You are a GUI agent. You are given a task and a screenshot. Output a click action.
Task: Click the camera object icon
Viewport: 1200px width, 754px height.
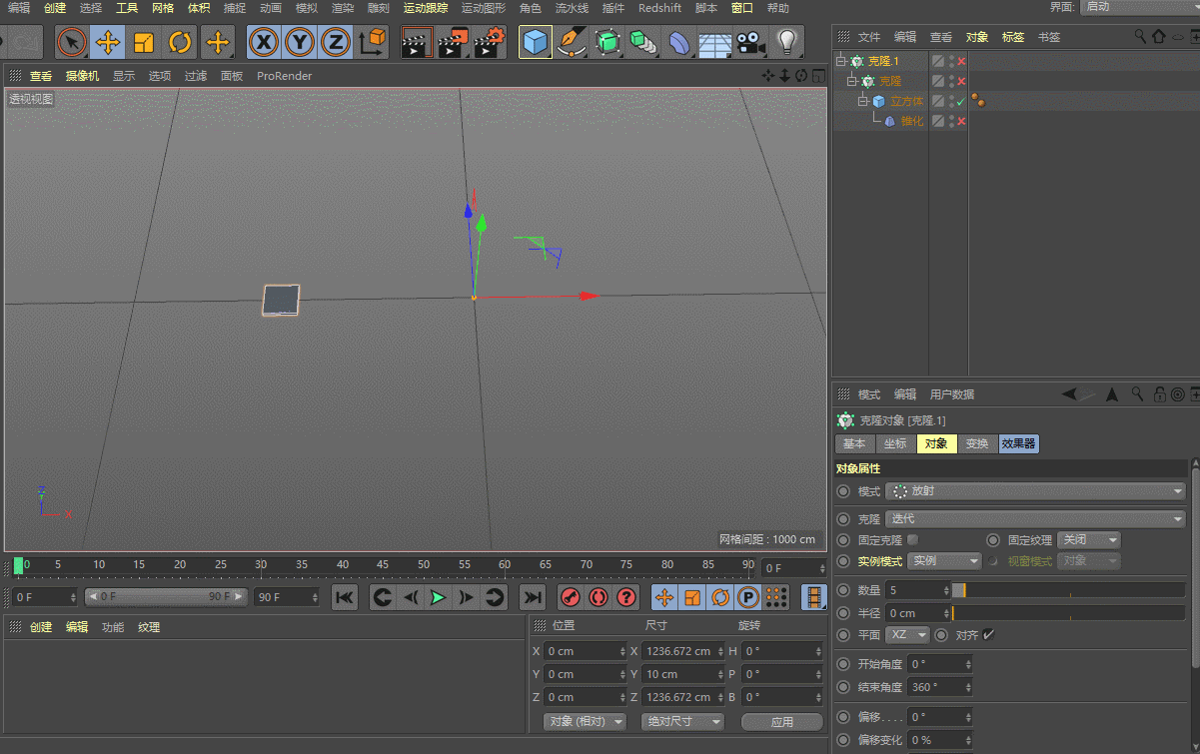(749, 42)
